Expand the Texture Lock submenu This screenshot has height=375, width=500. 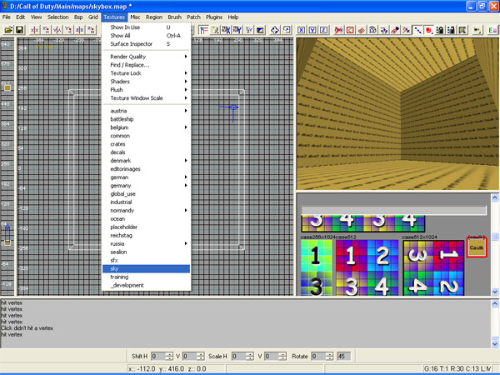point(147,73)
